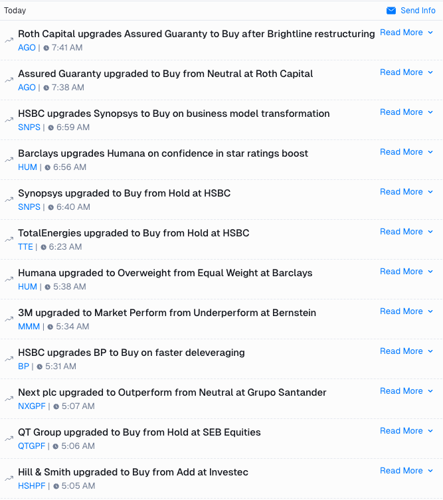Open the NXGPF ticker link
The height and width of the screenshot is (500, 443).
[x=32, y=406]
